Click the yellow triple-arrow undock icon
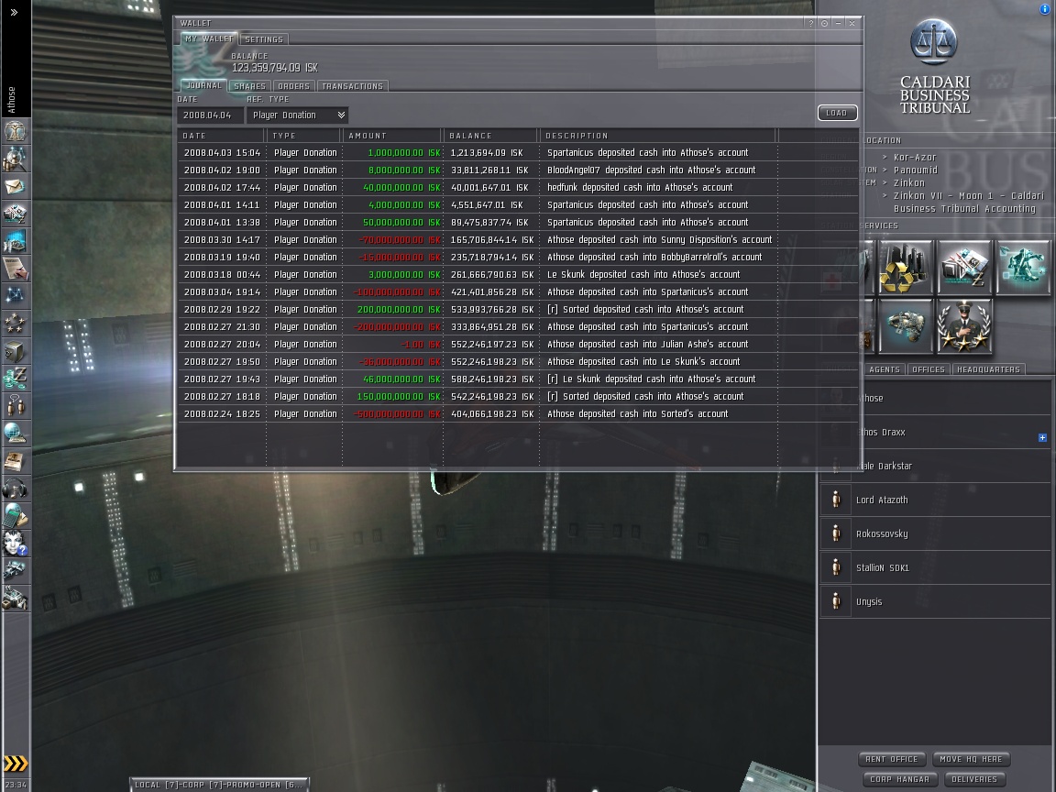Image resolution: width=1056 pixels, height=792 pixels. click(16, 764)
